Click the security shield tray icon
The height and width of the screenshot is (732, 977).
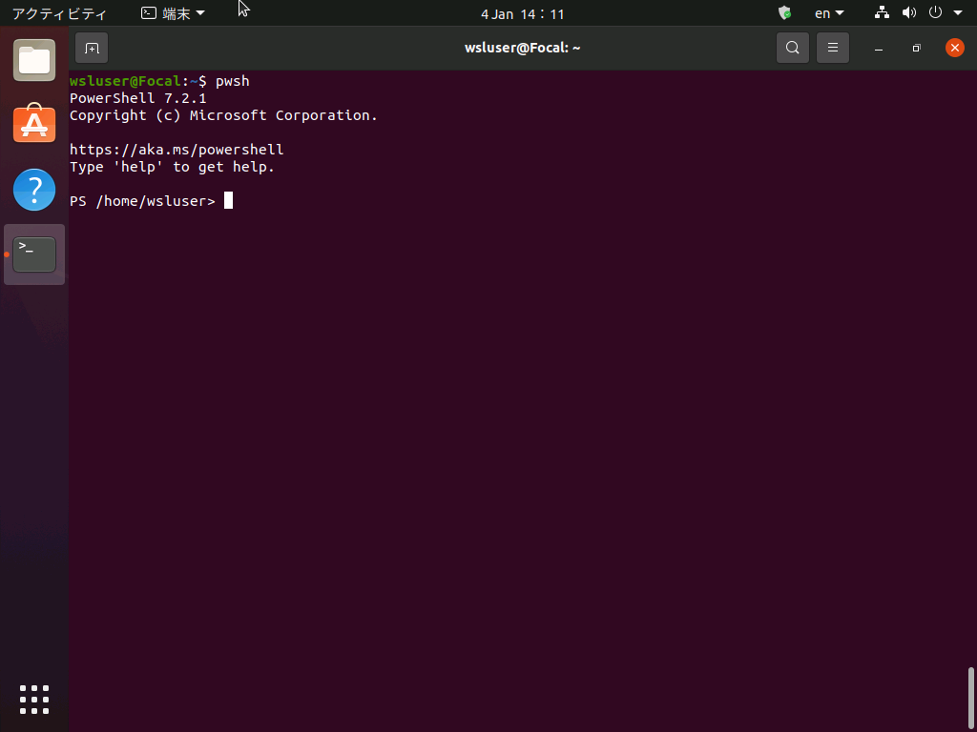785,13
